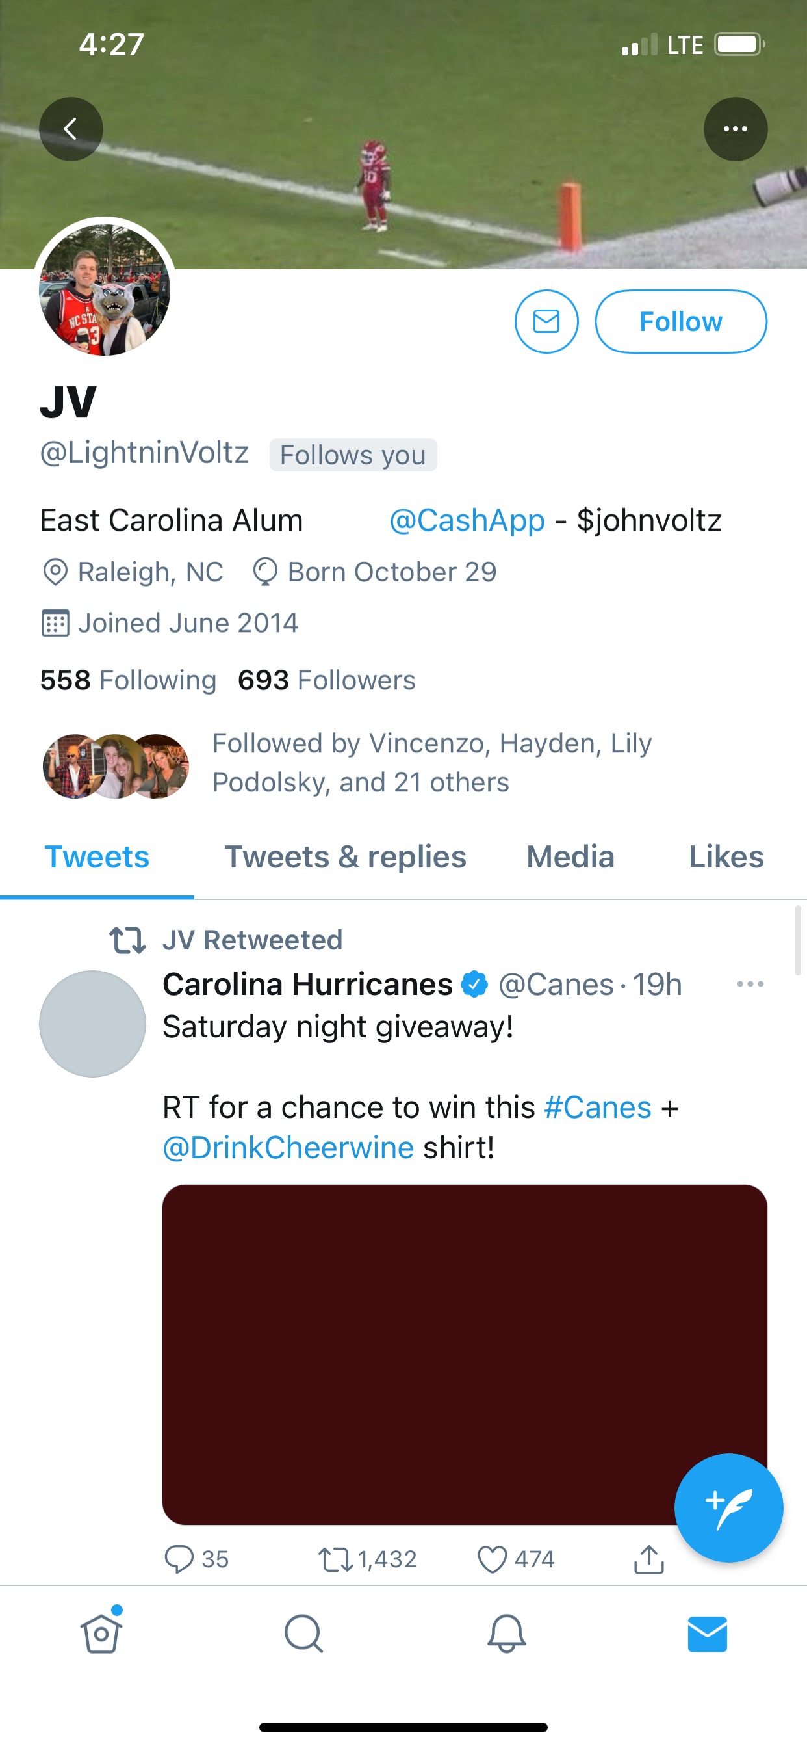The image size is (807, 1748).
Task: View the 558 Following list
Action: [x=128, y=680]
